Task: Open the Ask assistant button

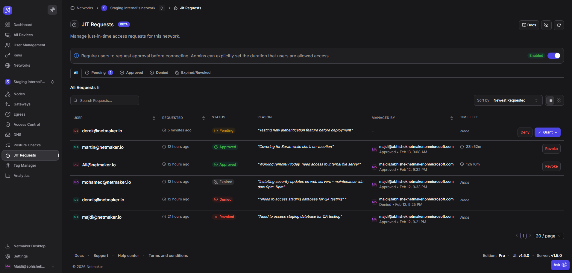Action: pyautogui.click(x=559, y=265)
